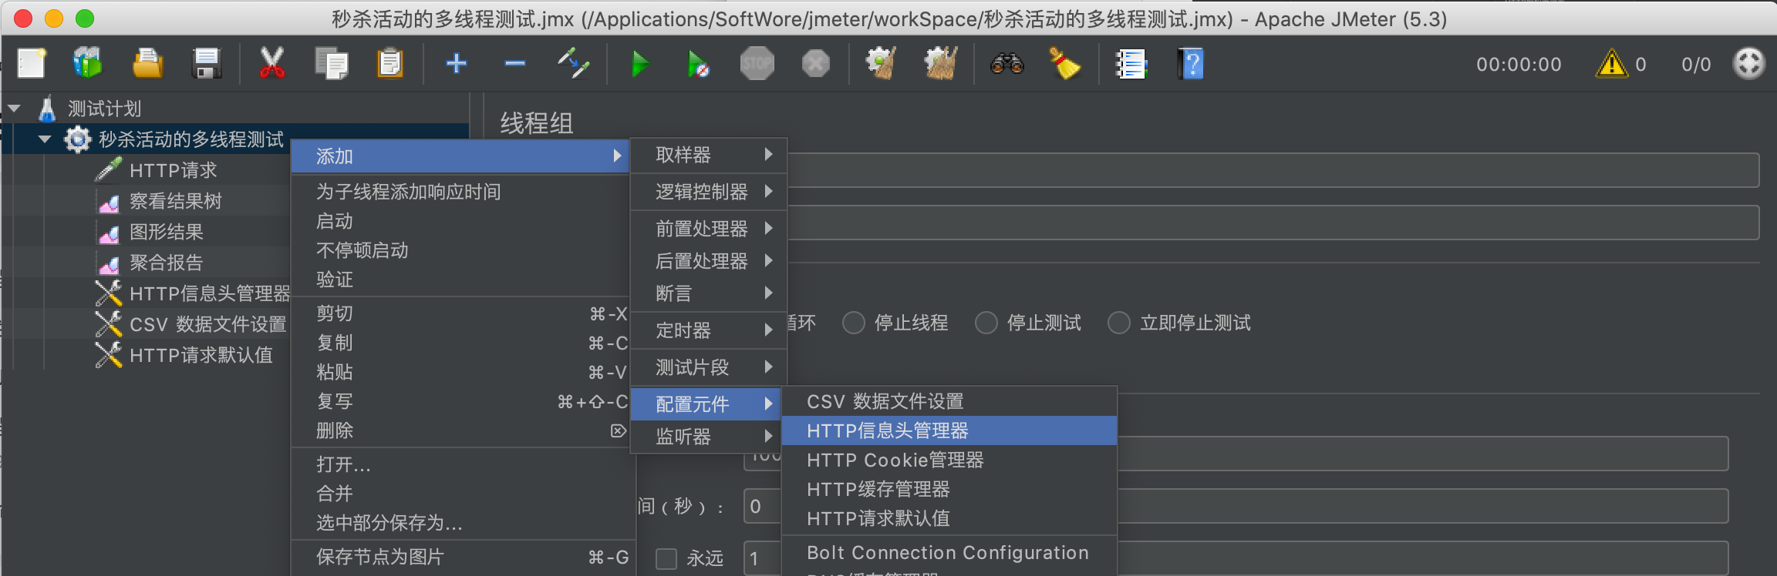Select the 立即停止测试 radio button
Image resolution: width=1777 pixels, height=576 pixels.
coord(1119,323)
